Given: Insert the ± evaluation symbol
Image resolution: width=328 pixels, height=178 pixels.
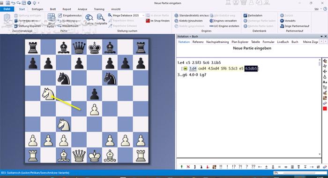Looking at the screenshot, I should (x=266, y=167).
